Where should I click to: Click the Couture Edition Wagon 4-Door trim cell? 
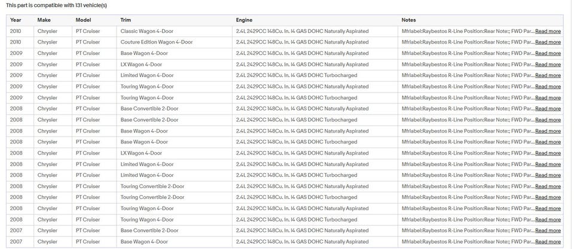coord(157,42)
